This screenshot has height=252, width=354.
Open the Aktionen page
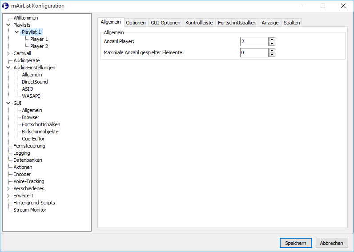(x=23, y=167)
